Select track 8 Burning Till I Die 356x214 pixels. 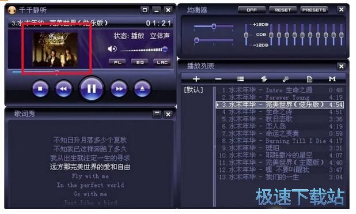pos(279,141)
